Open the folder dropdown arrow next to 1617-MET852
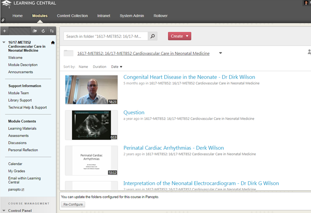 coord(220,53)
